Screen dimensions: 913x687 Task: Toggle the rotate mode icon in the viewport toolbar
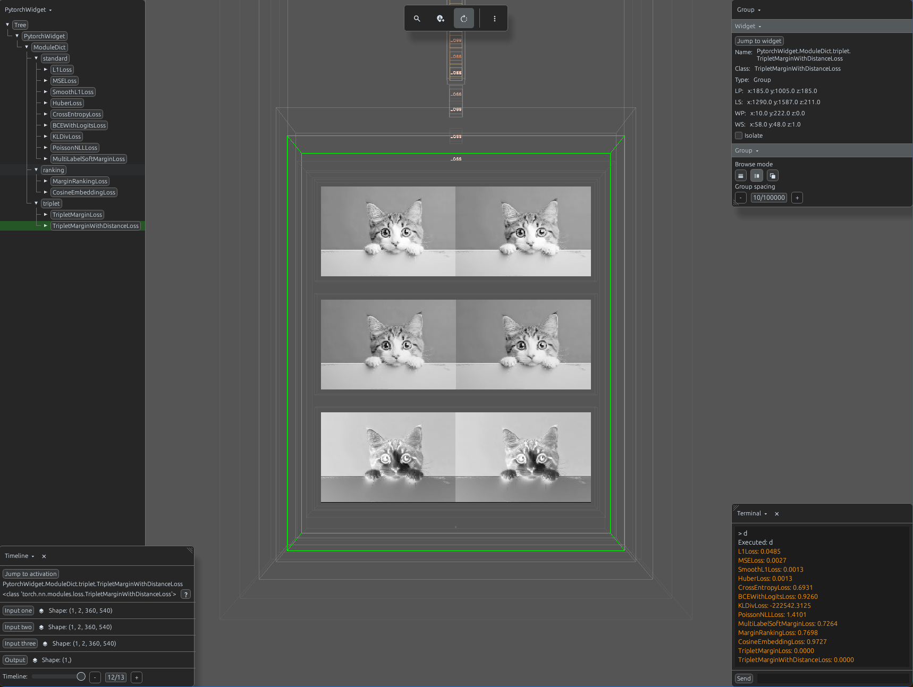point(464,19)
